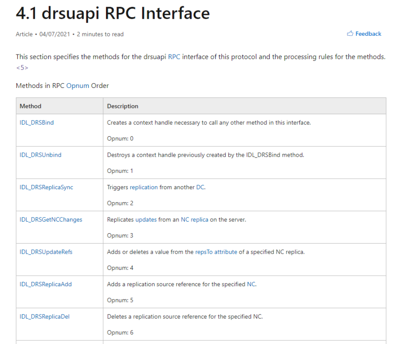Open the footnote <5> reference
Image resolution: width=401 pixels, height=344 pixels.
[x=22, y=67]
